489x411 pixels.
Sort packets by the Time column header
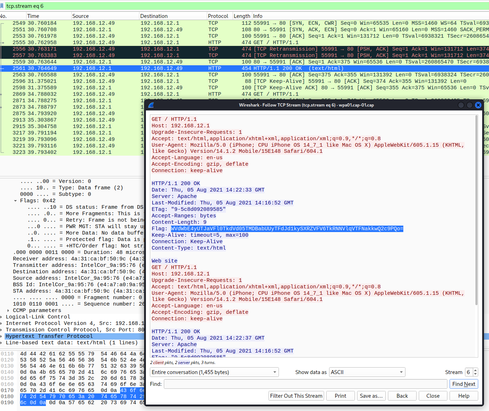pyautogui.click(x=33, y=16)
